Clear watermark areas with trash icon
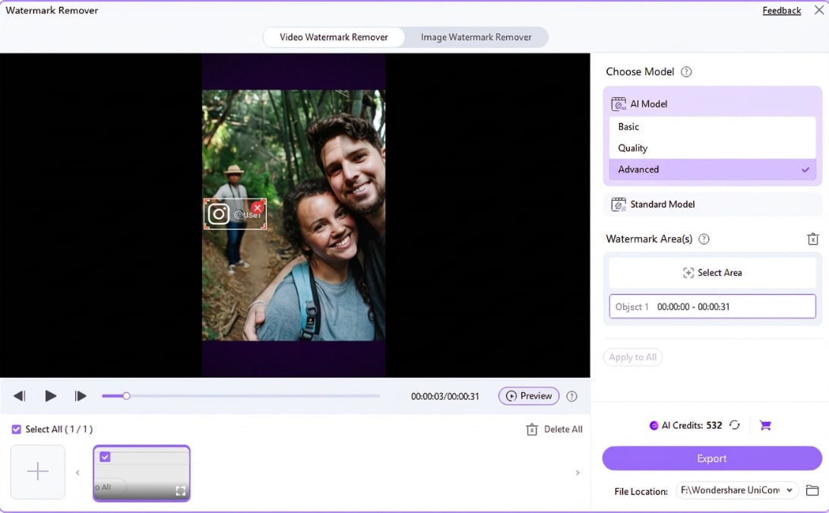 [812, 239]
